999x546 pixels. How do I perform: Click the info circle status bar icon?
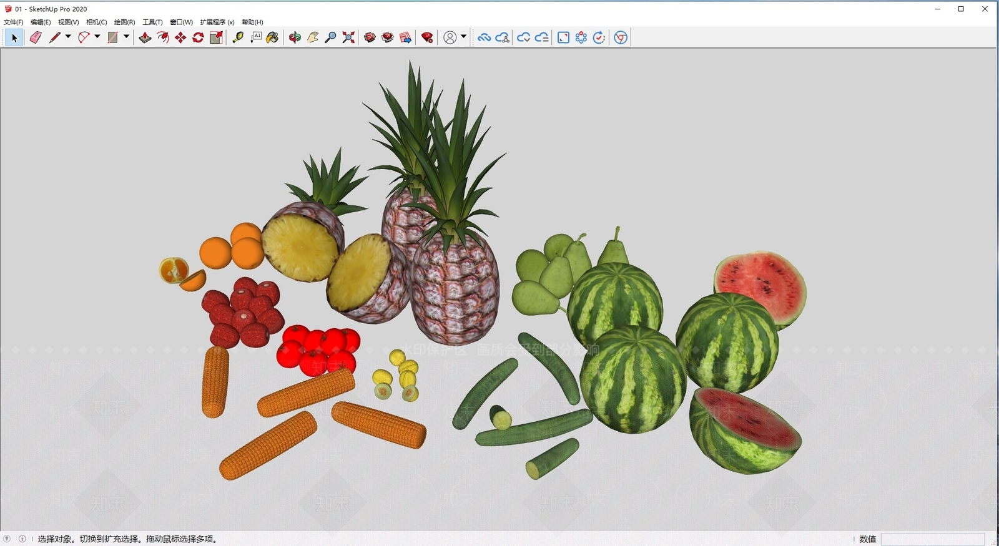[22, 539]
